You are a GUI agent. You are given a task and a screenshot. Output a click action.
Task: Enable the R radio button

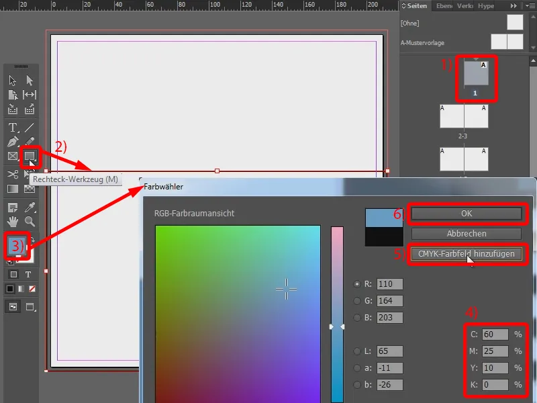click(x=356, y=283)
